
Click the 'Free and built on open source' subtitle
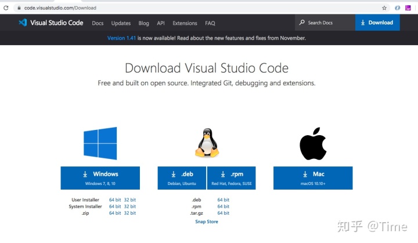coord(207,83)
